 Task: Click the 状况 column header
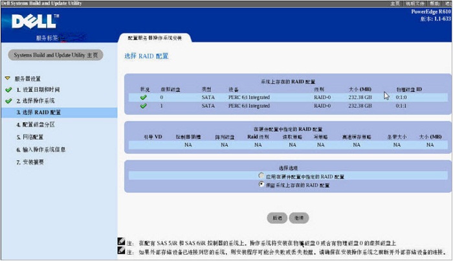point(145,89)
